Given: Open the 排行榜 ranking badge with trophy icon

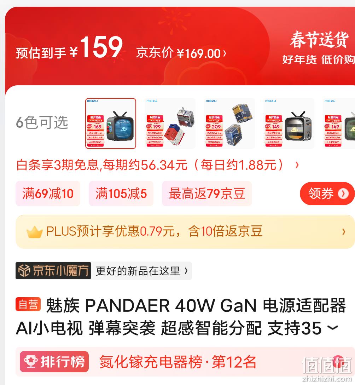Looking at the screenshot, I should tap(54, 361).
